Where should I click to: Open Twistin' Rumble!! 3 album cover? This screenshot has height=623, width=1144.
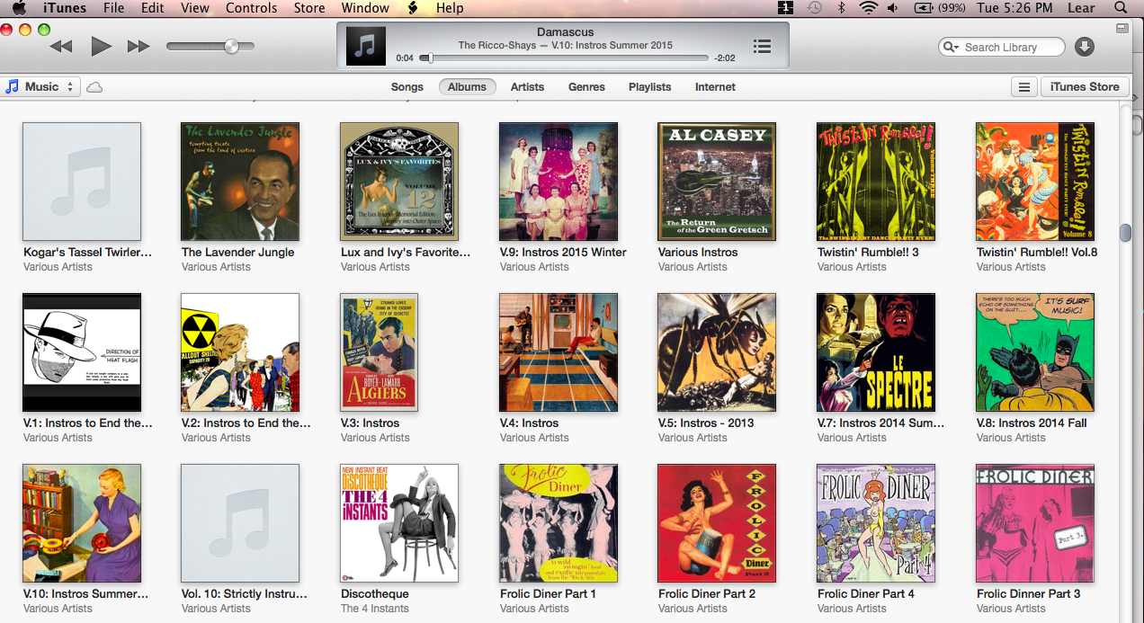876,182
